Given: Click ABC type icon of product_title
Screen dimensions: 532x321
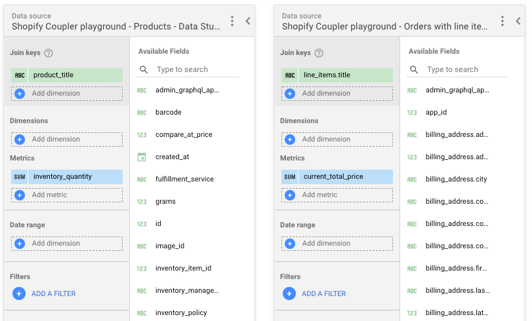Looking at the screenshot, I should click(20, 75).
